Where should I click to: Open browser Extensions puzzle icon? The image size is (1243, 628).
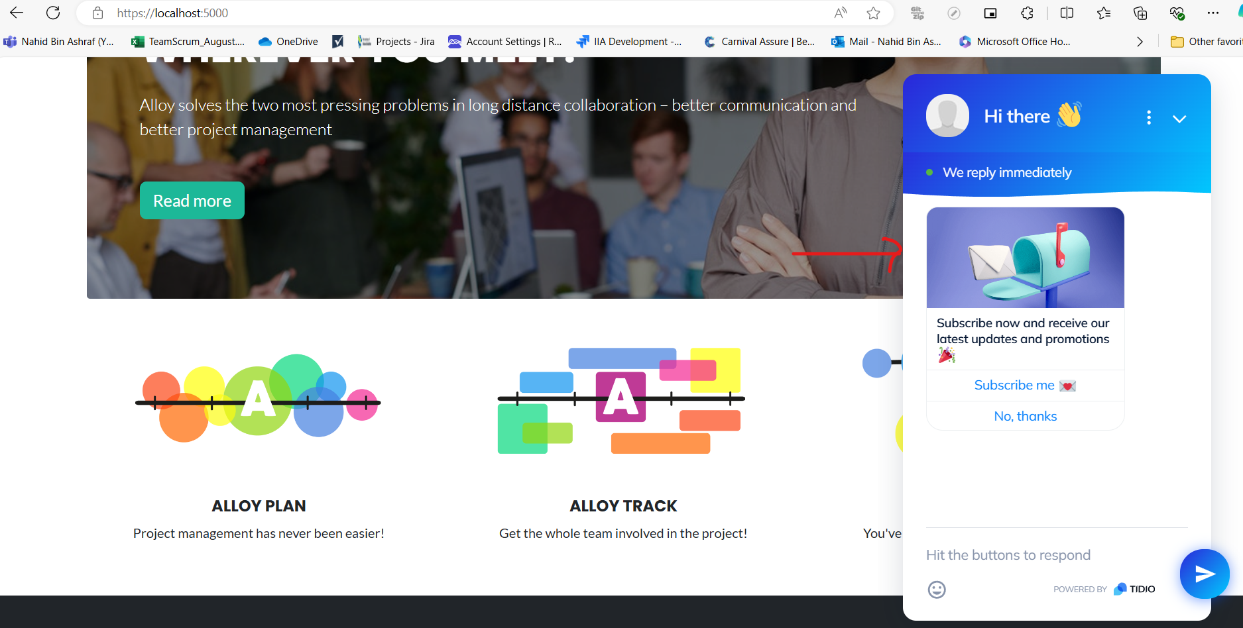pyautogui.click(x=1027, y=13)
